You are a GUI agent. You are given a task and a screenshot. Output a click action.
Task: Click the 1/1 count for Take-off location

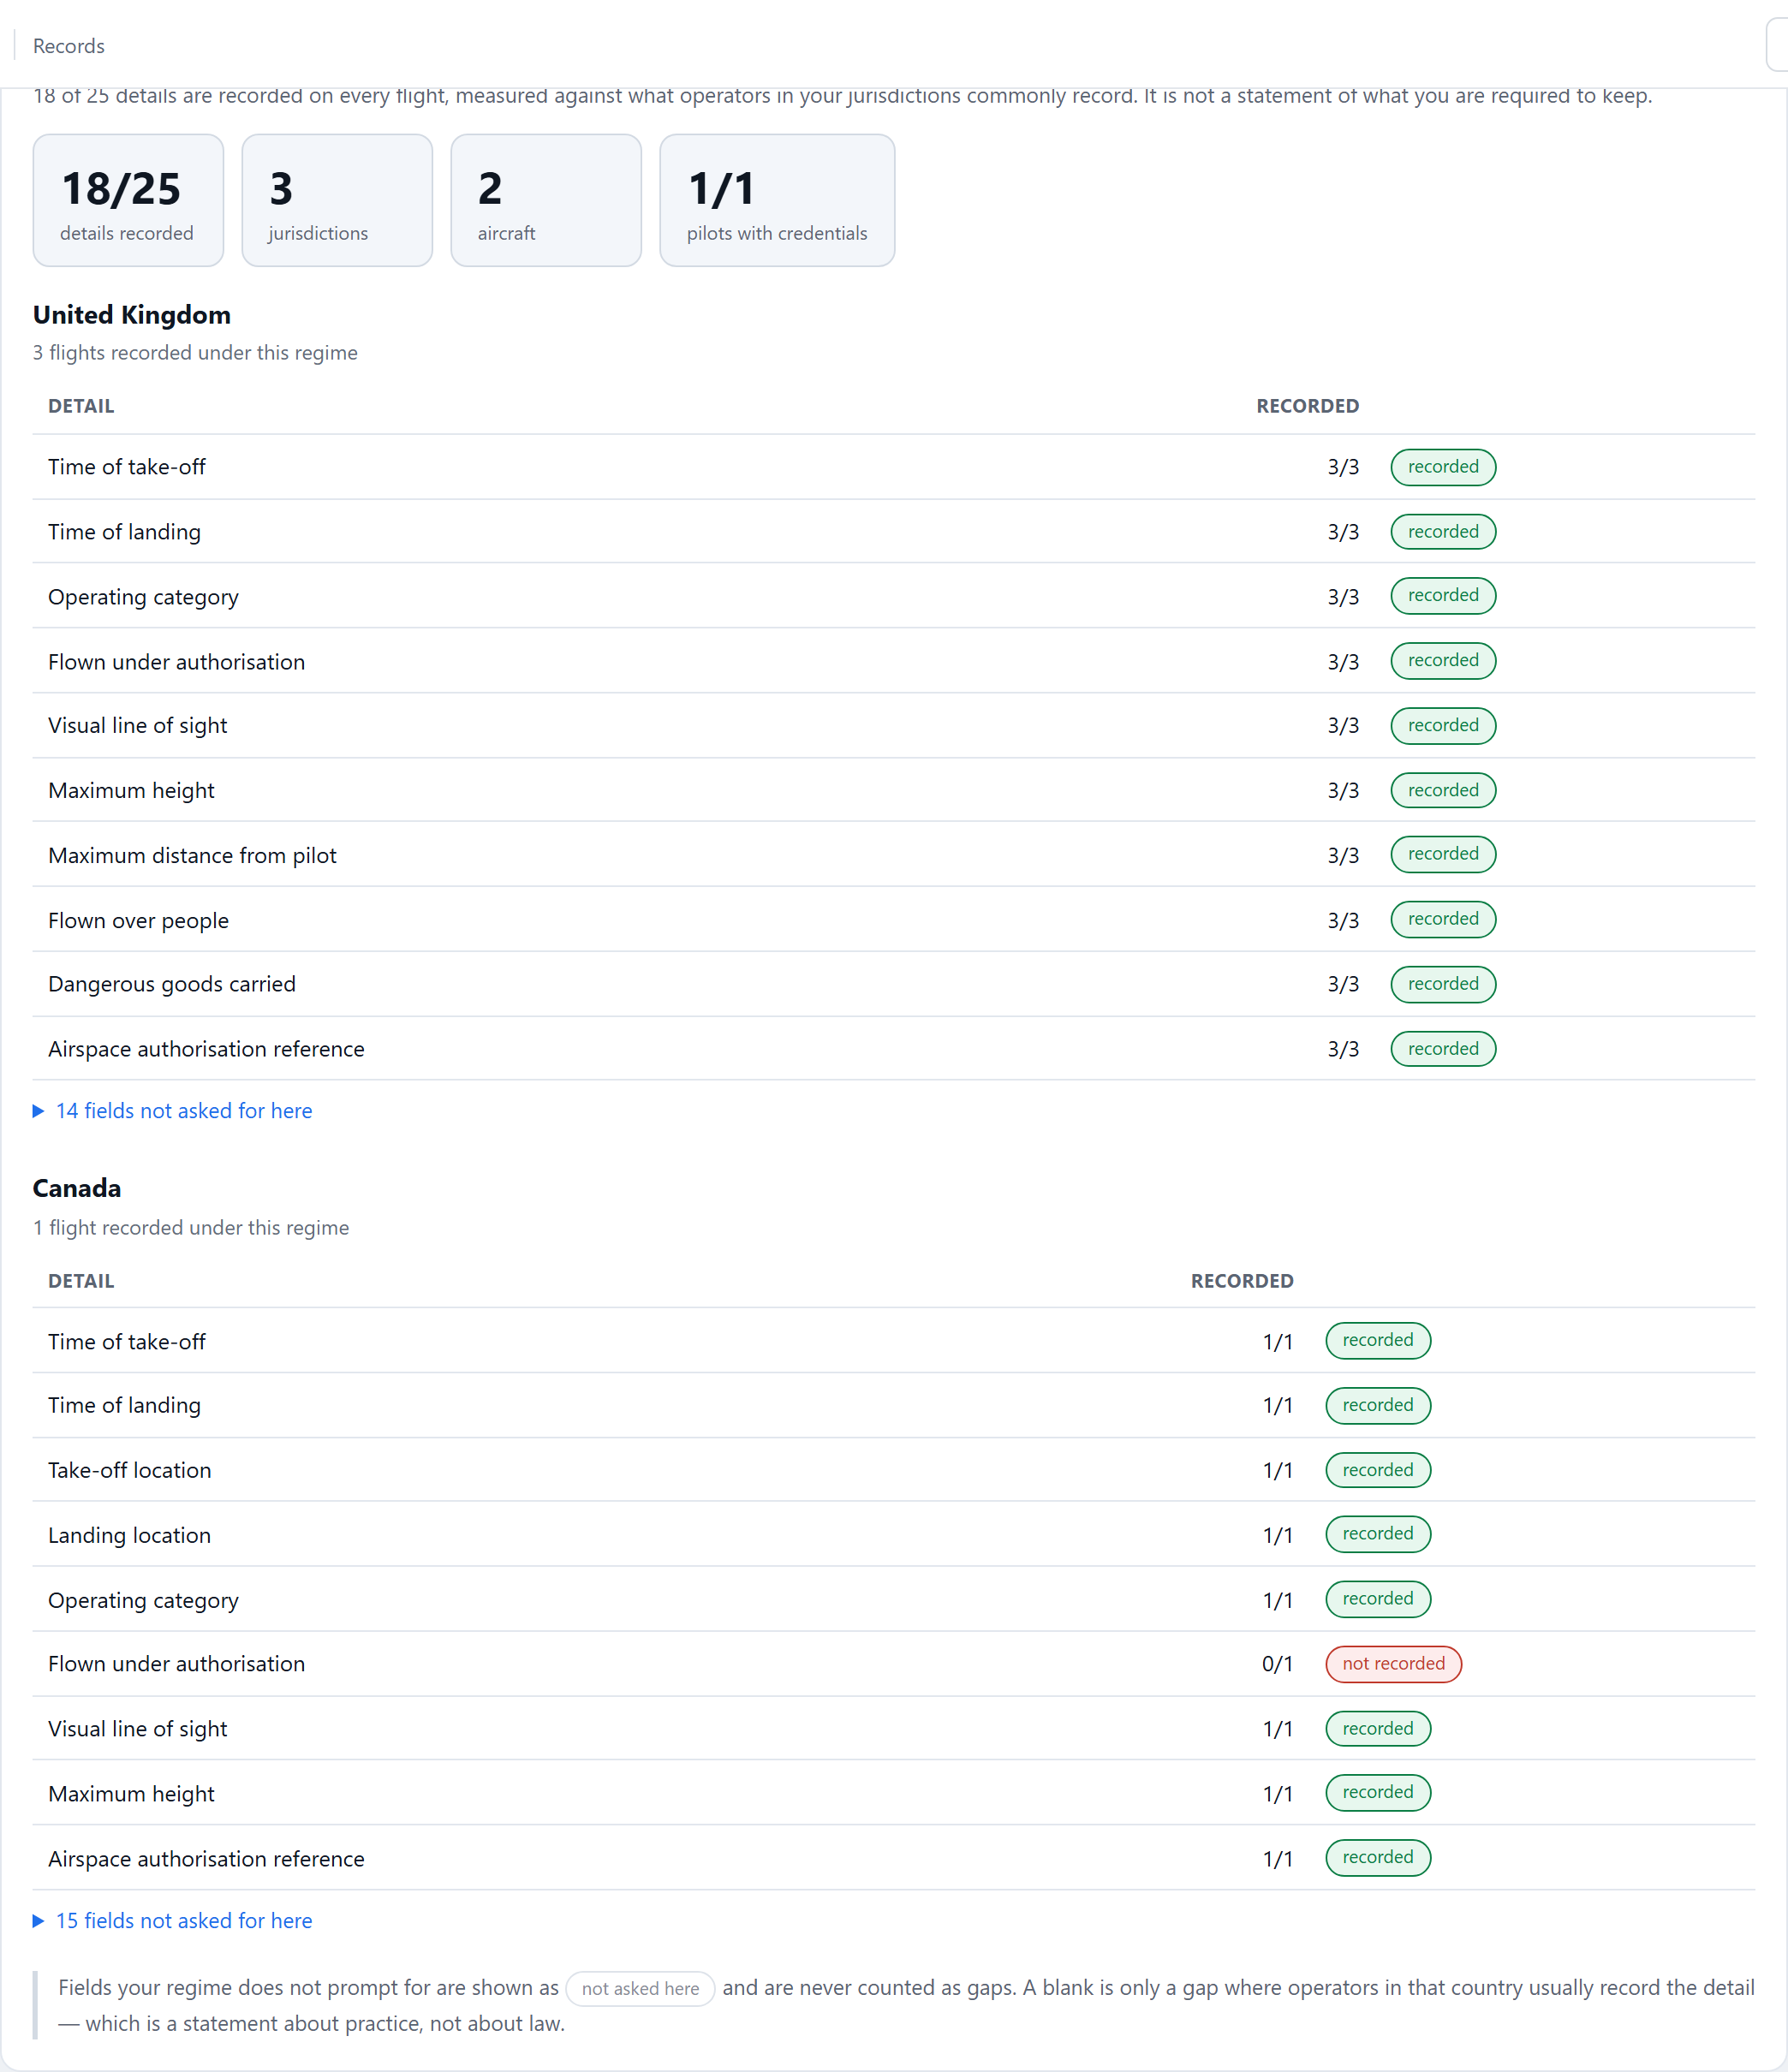click(x=1277, y=1471)
